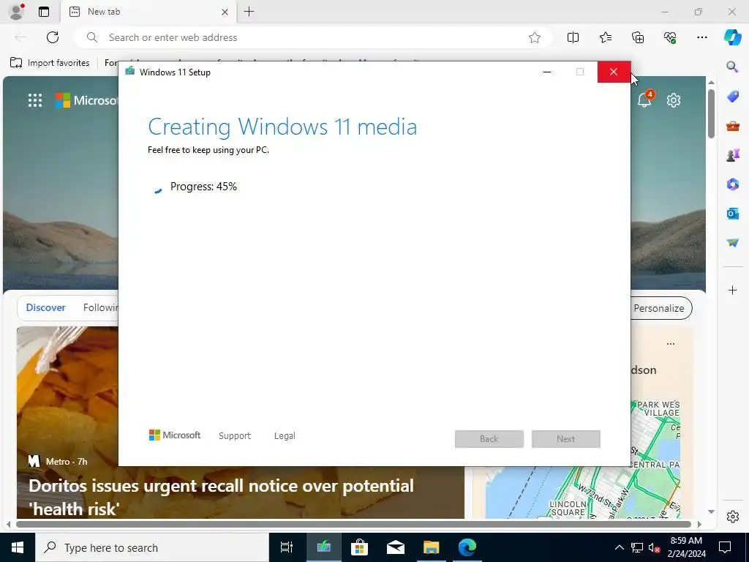Open network status tray icon
The height and width of the screenshot is (562, 749).
(x=637, y=548)
